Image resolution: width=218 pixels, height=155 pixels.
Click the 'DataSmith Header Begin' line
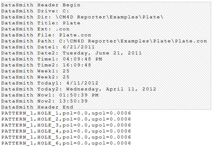coord(41,5)
